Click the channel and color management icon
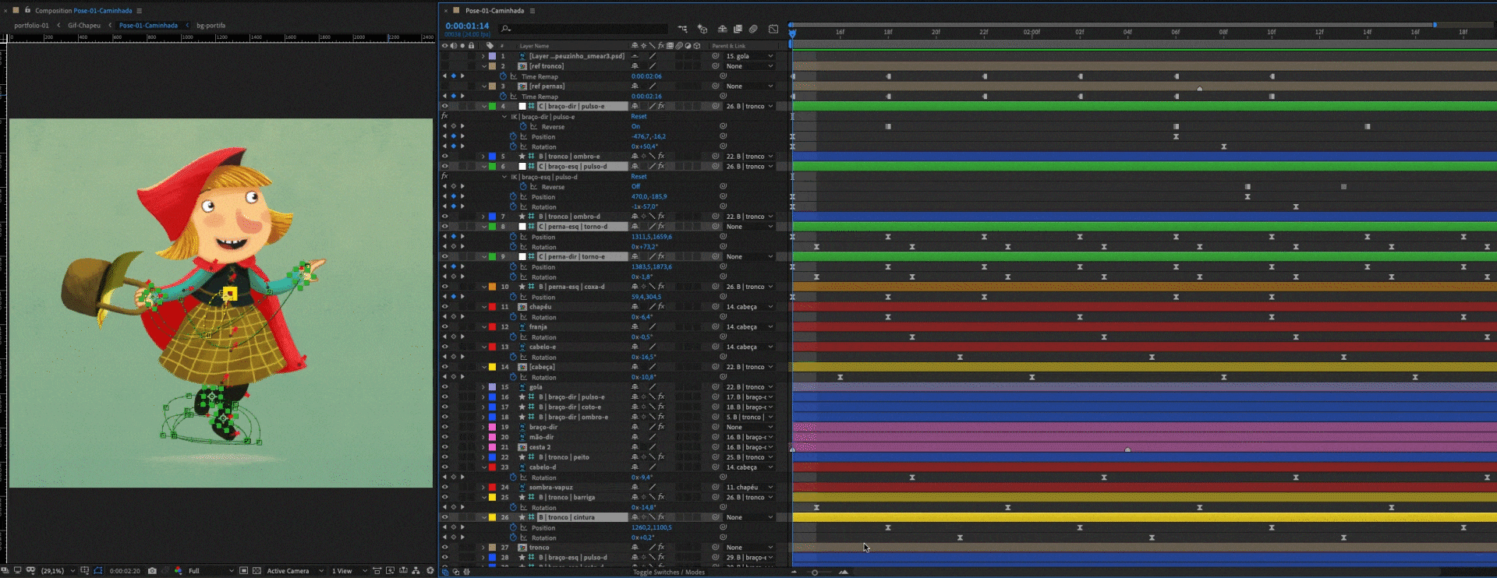Screen dimensions: 1497x578 click(178, 571)
